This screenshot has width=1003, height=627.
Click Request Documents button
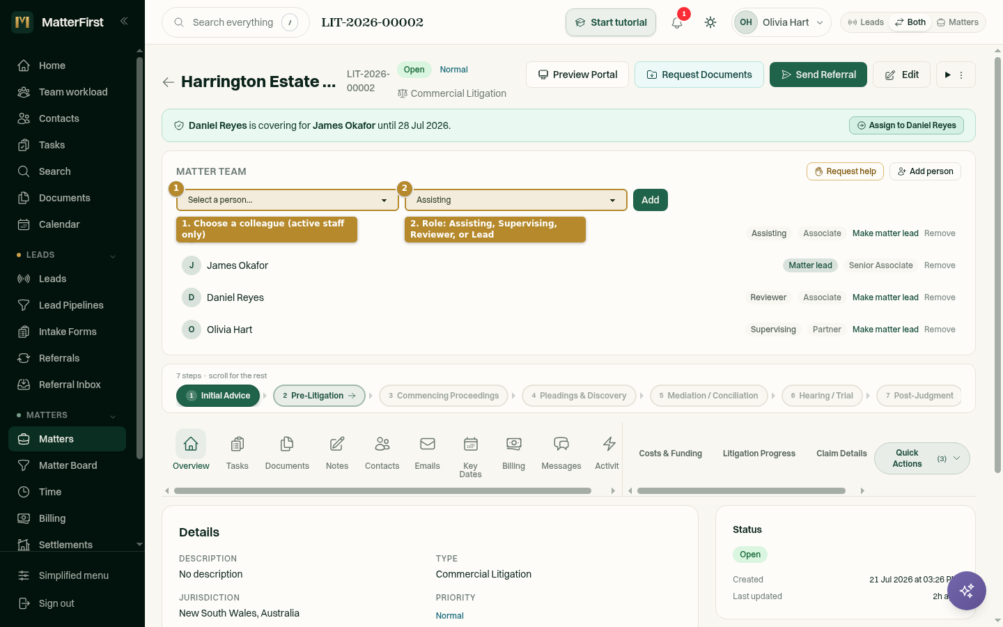[x=699, y=75]
